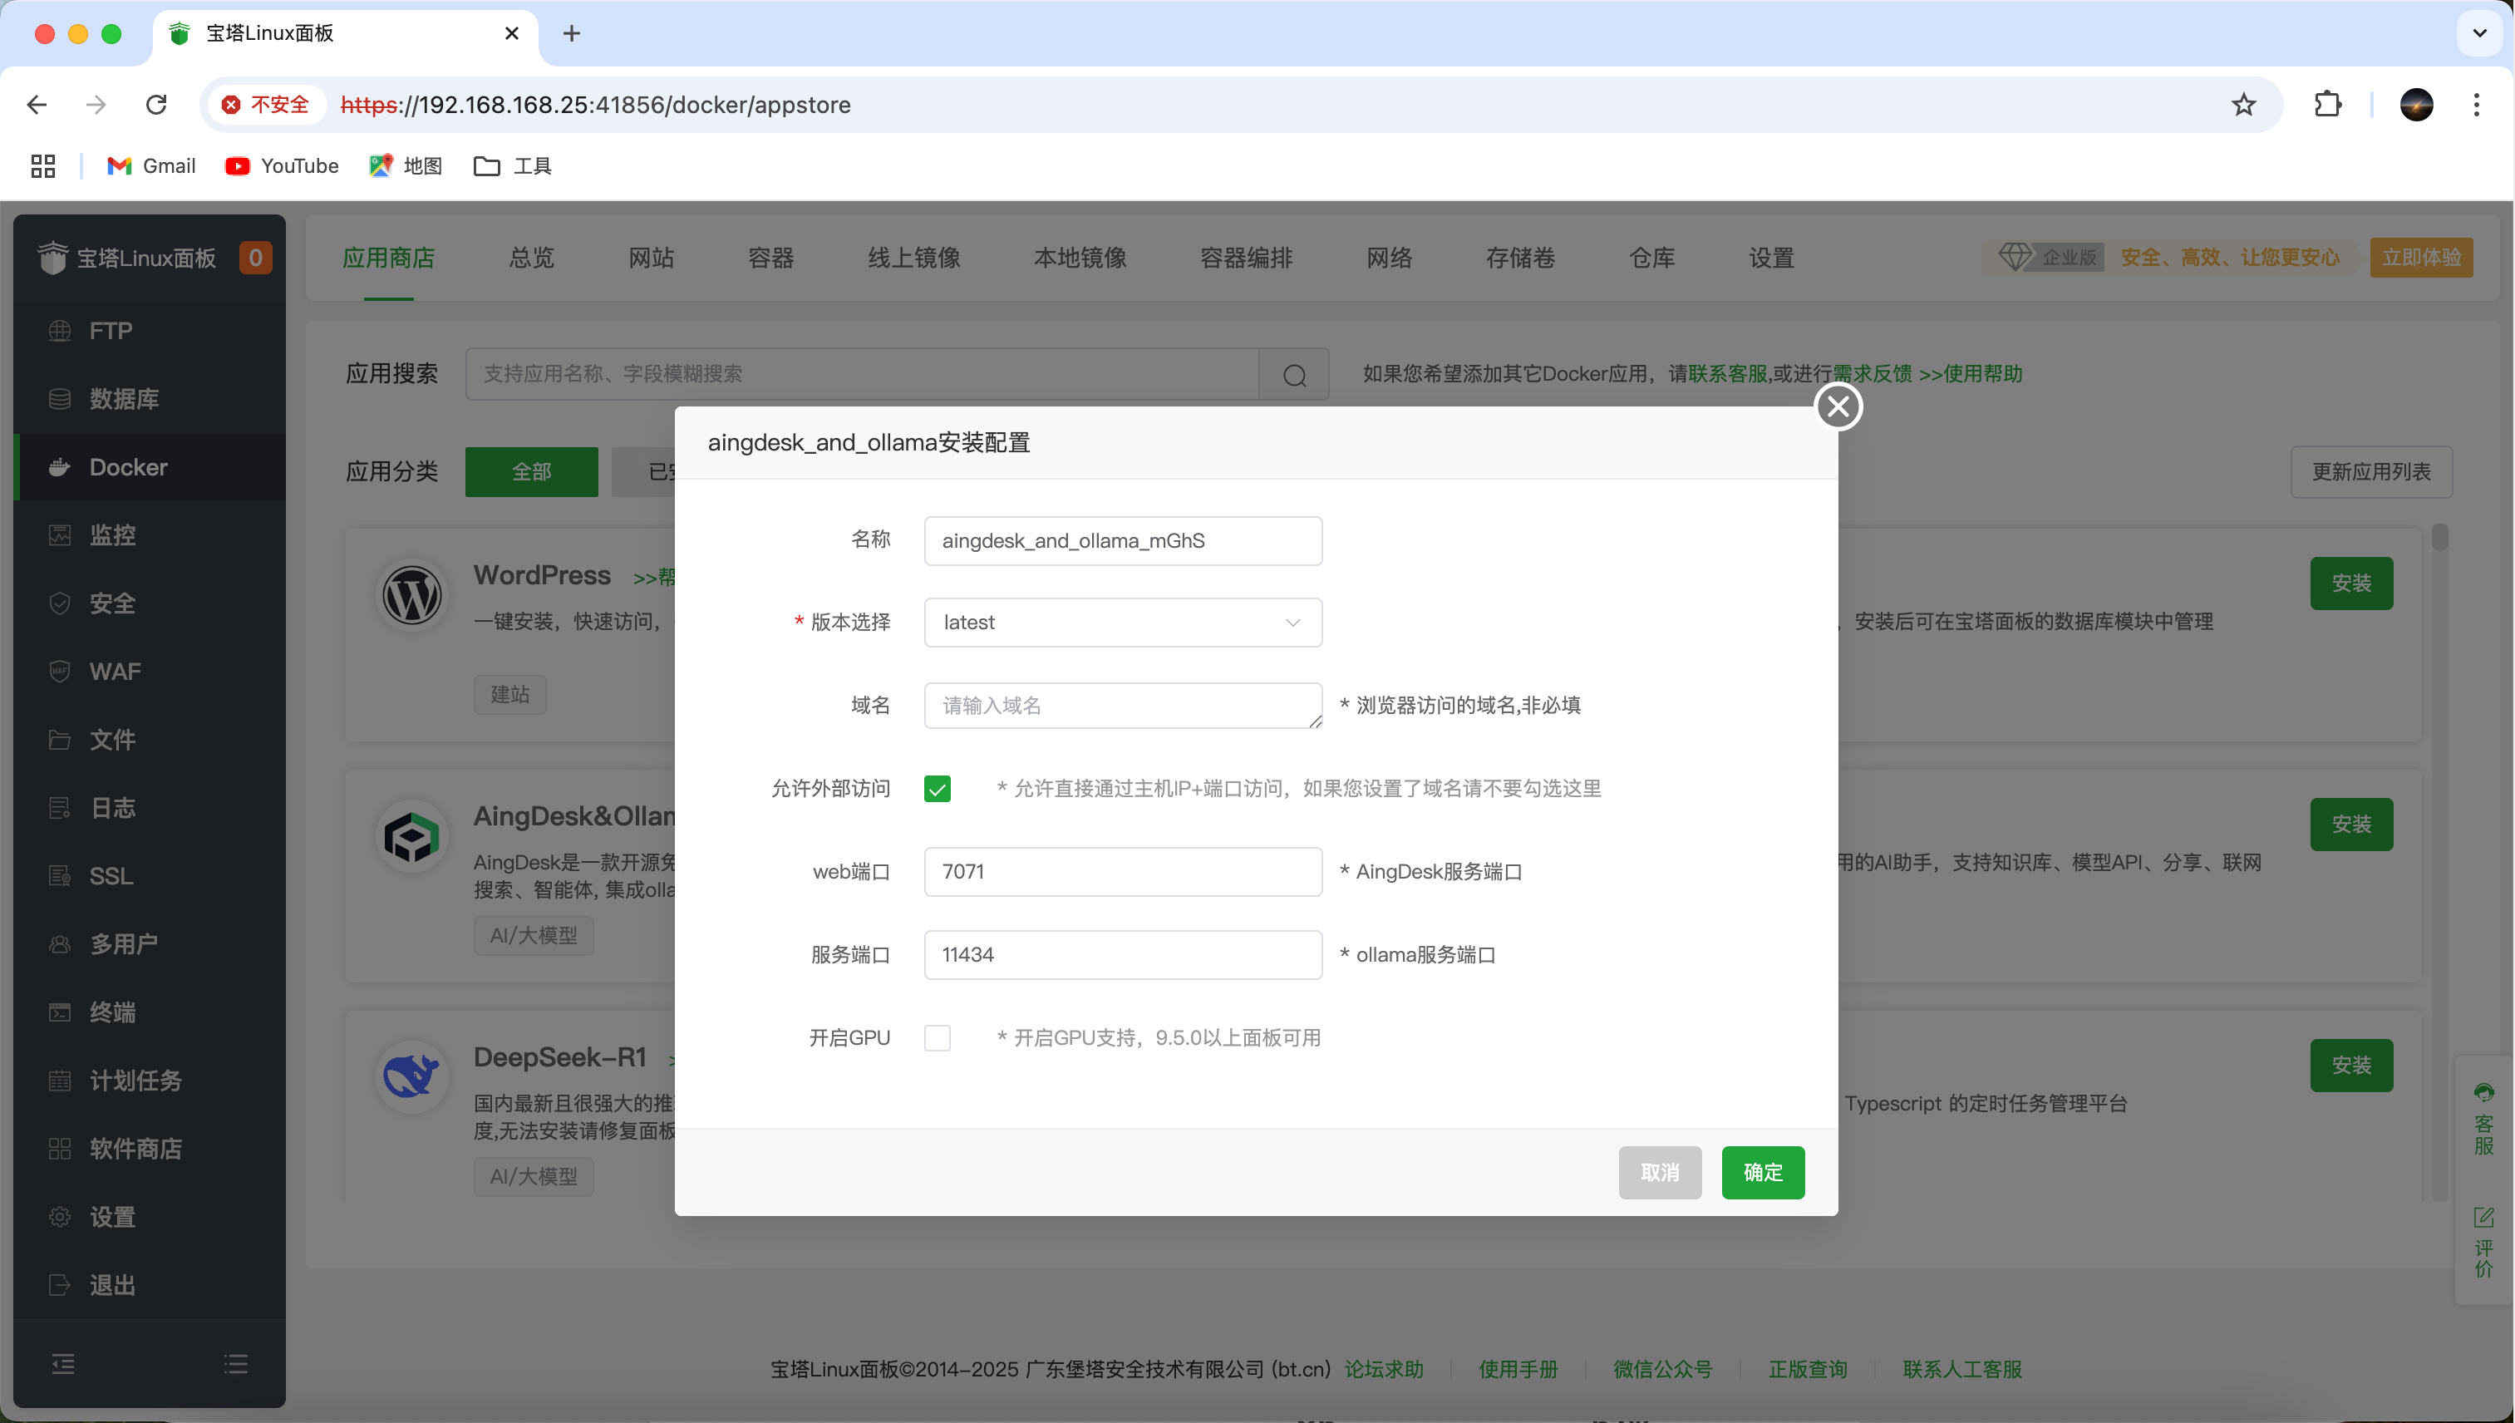
Task: Enable the 开启GPU checkbox
Action: [937, 1037]
